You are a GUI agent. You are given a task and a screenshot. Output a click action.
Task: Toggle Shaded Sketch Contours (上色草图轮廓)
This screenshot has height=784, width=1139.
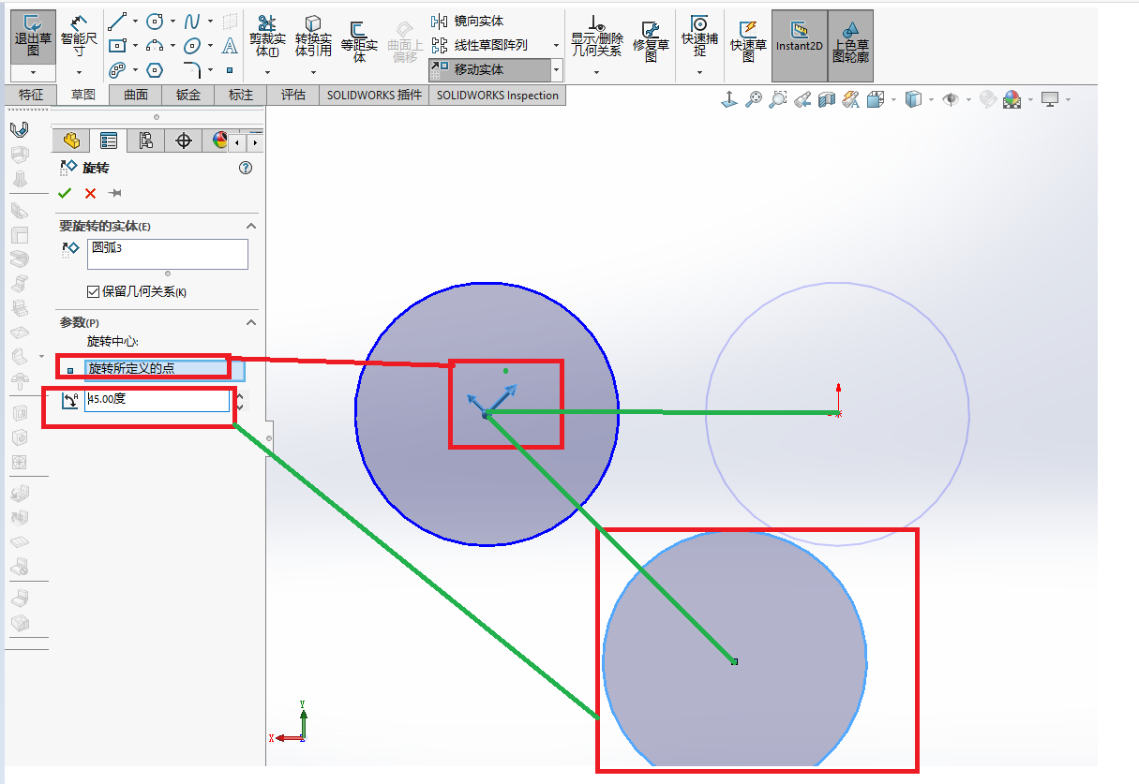coord(850,46)
